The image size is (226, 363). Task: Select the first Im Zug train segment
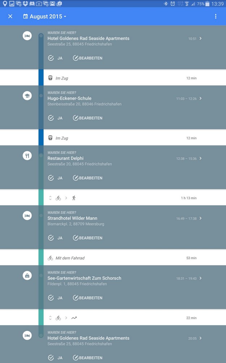click(x=119, y=78)
